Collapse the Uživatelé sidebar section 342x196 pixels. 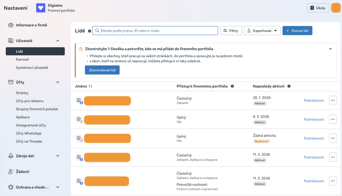point(57,41)
